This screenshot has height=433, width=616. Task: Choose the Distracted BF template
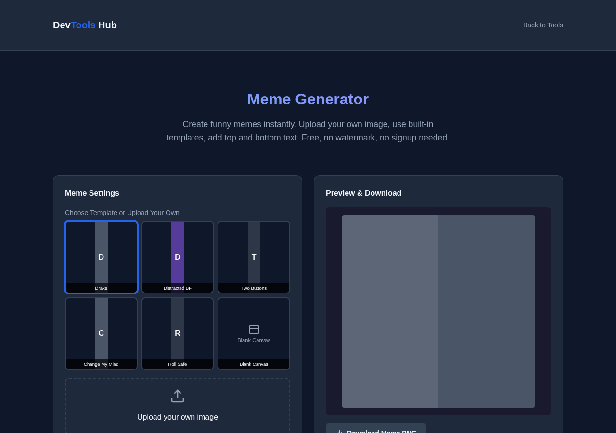click(x=178, y=257)
